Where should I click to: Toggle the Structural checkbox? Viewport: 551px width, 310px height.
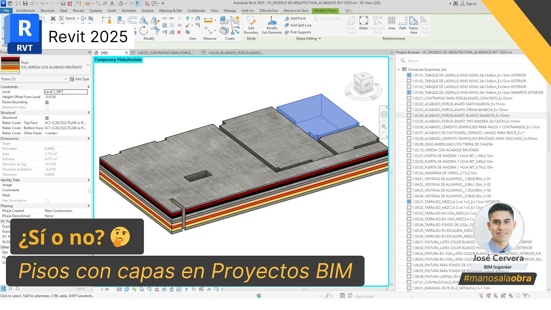(x=47, y=118)
